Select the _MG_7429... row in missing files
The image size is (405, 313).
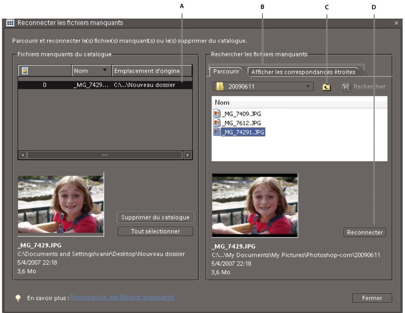coord(105,85)
